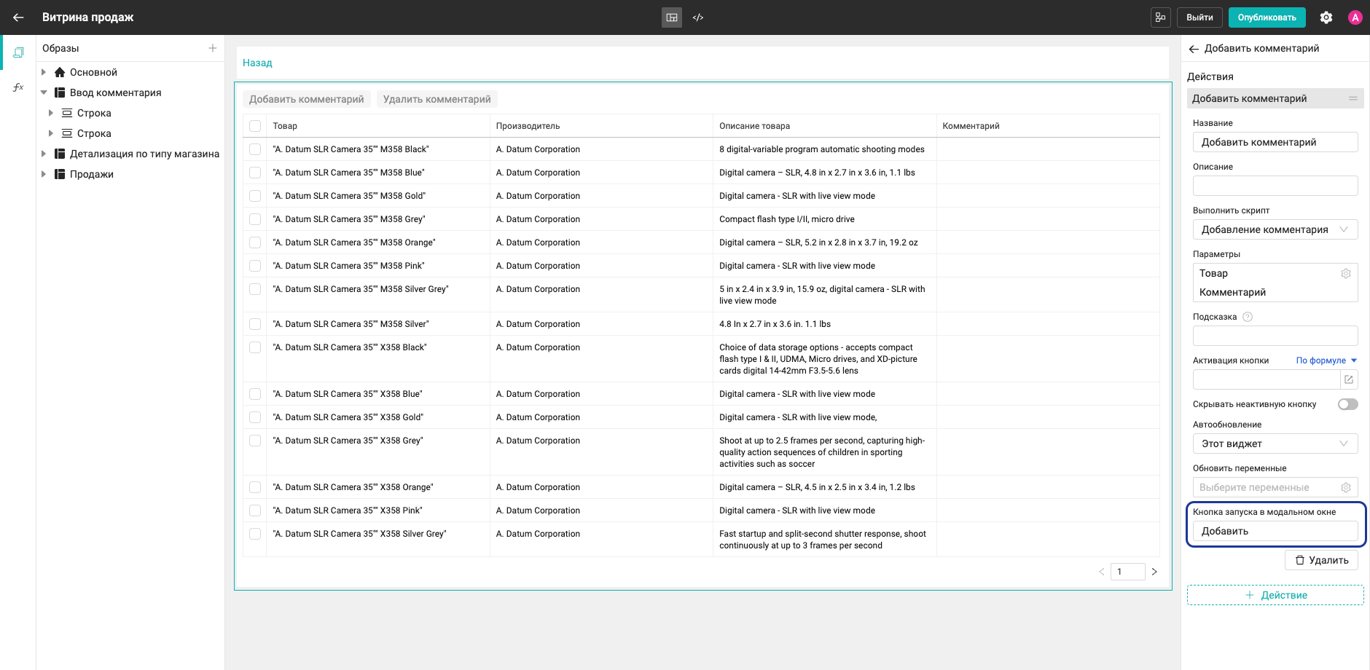Select the layout designer view icon
Viewport: 1370px width, 670px height.
click(672, 17)
